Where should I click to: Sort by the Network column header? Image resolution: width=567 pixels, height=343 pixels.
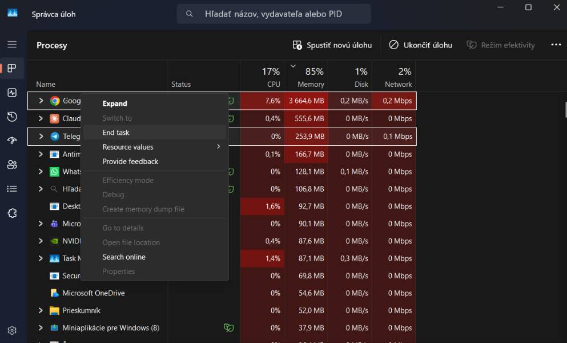[394, 77]
